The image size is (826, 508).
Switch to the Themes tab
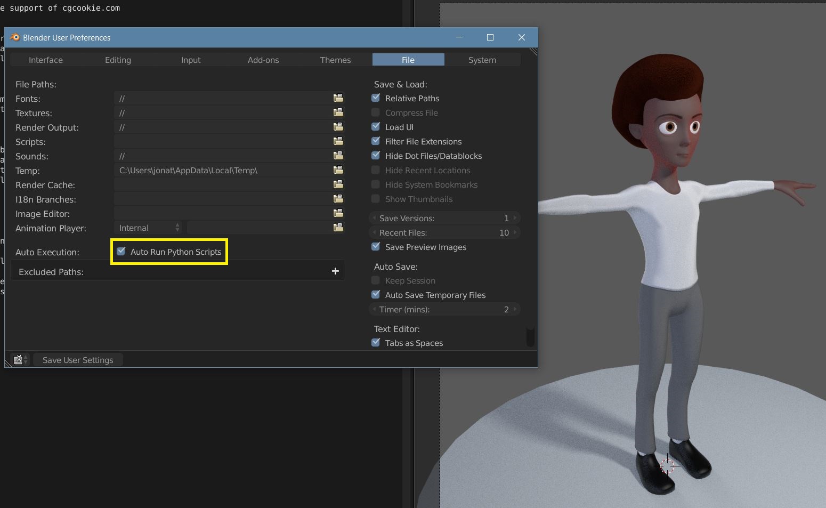tap(336, 60)
